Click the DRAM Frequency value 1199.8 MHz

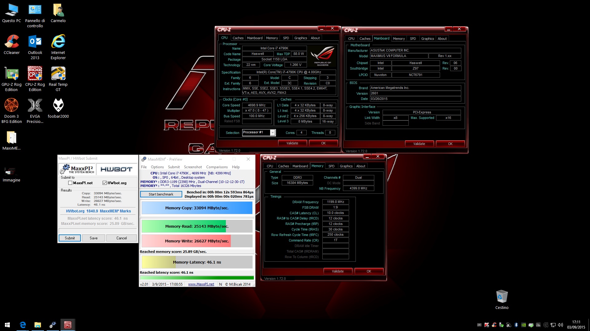point(336,202)
